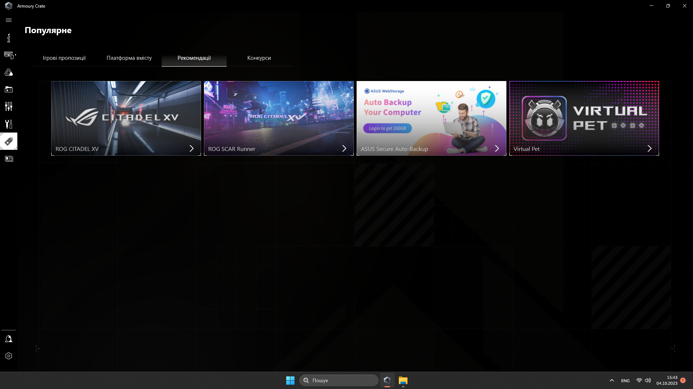Image resolution: width=693 pixels, height=389 pixels.
Task: Open the Home info sidebar icon
Action: 9,38
